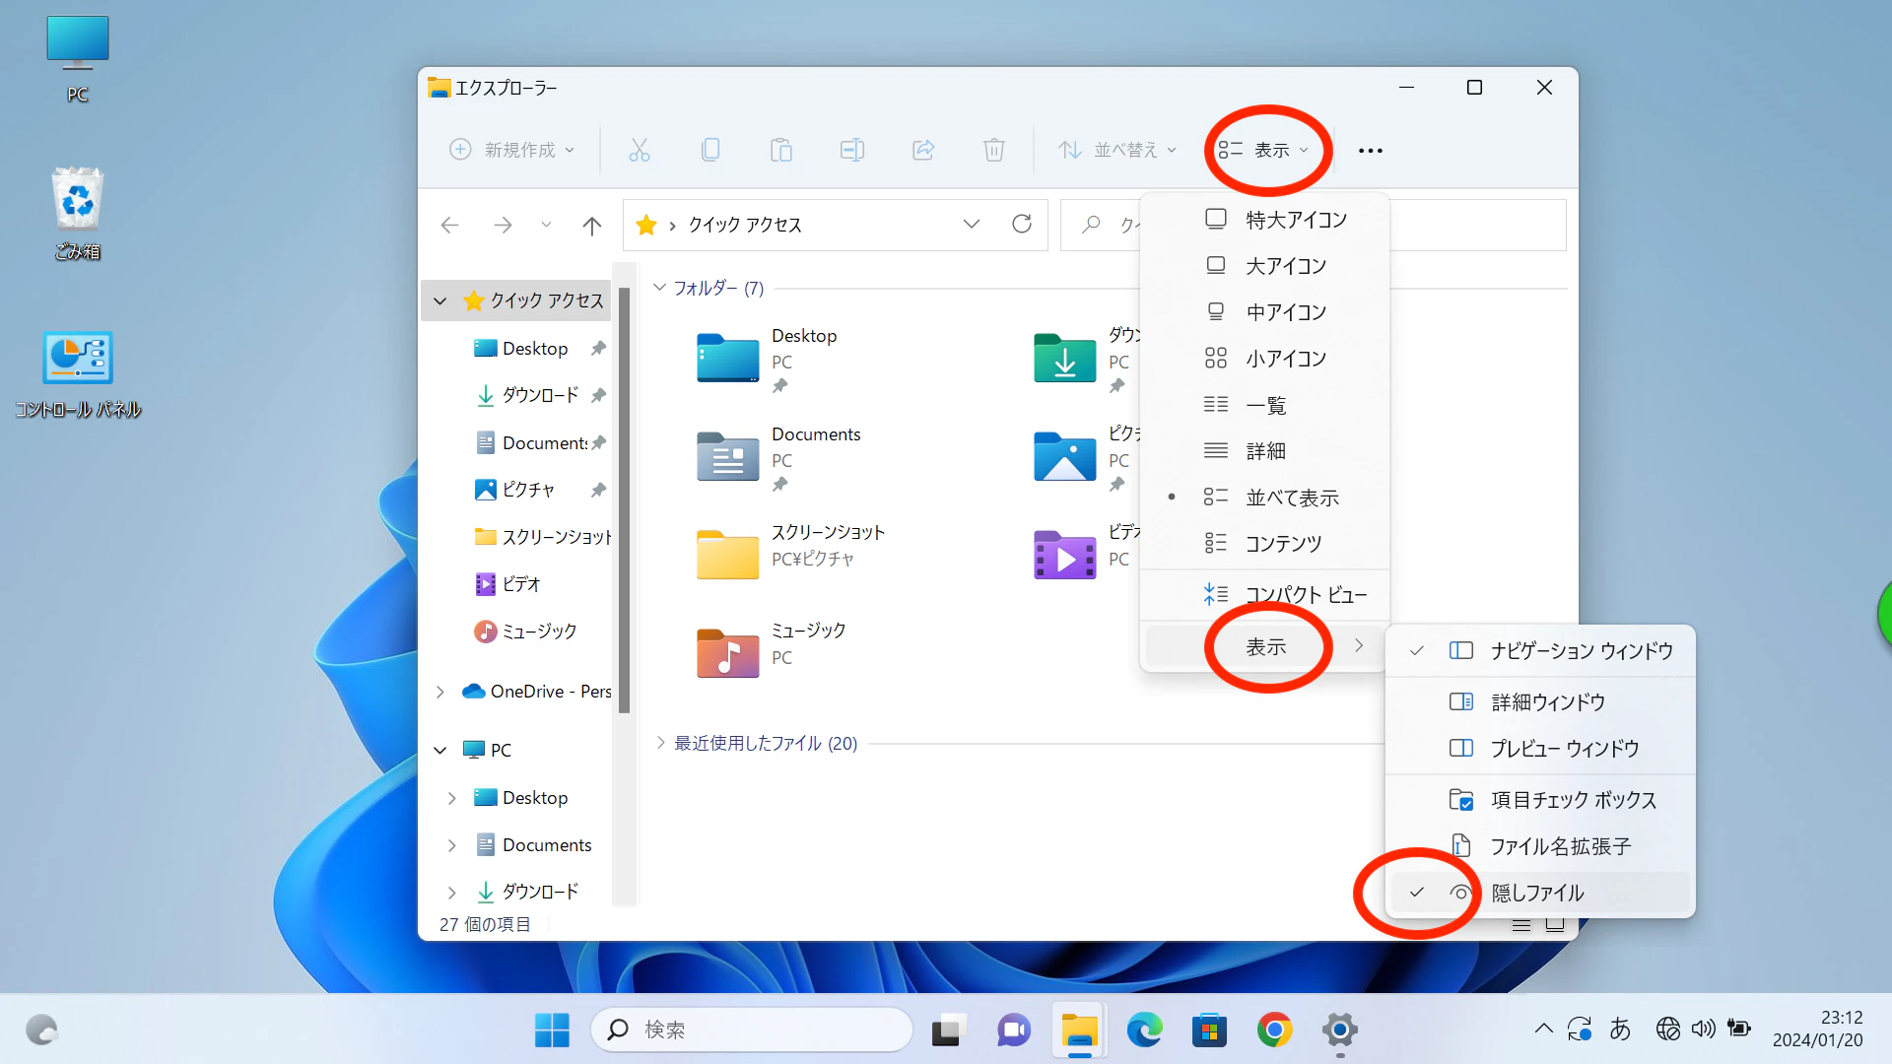This screenshot has height=1064, width=1892.
Task: Enable 詳細ウィンドウ pane
Action: point(1540,701)
